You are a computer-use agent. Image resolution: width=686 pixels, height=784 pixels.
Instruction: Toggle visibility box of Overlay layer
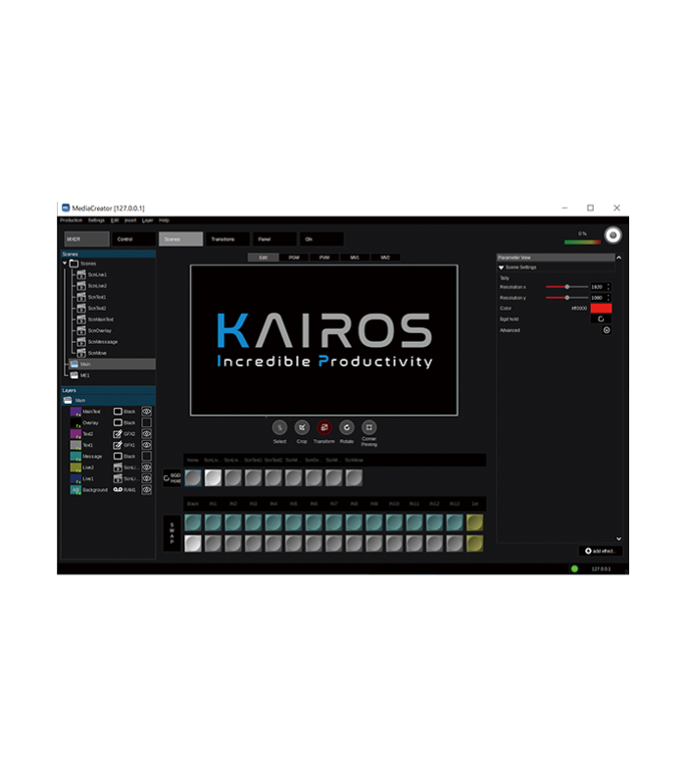click(x=146, y=422)
